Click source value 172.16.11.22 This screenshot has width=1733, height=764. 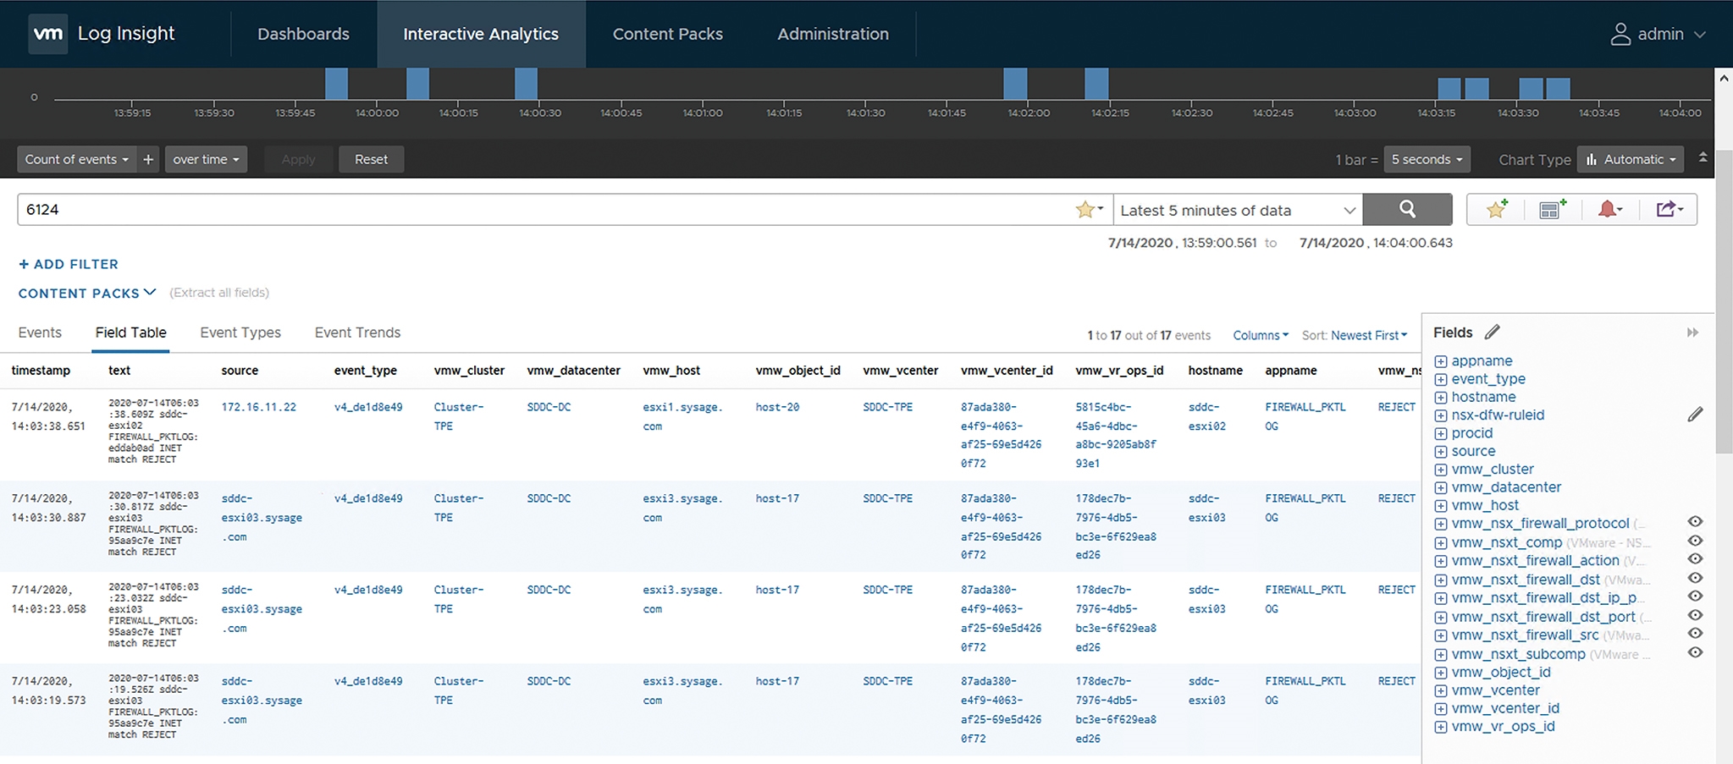(x=258, y=407)
